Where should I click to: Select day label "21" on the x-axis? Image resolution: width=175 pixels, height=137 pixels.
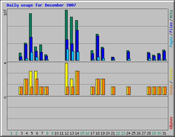pyautogui.click(x=113, y=133)
